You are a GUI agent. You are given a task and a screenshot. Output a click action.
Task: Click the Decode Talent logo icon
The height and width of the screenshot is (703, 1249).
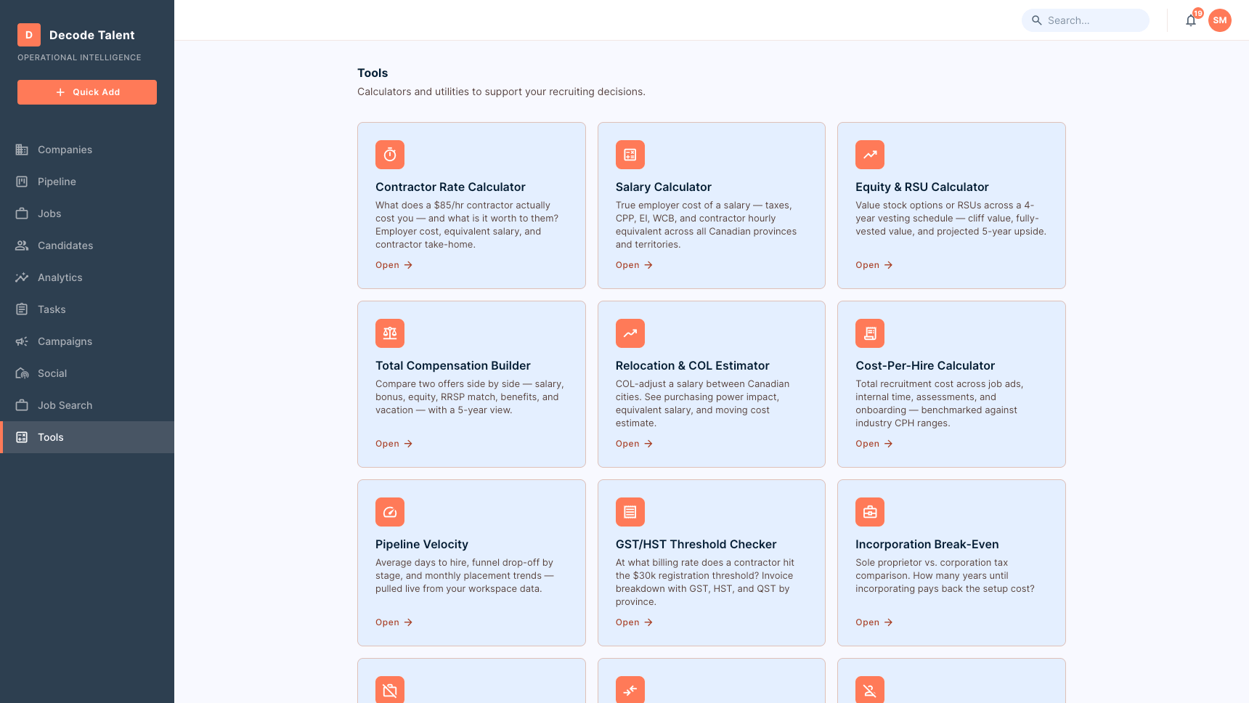click(29, 35)
